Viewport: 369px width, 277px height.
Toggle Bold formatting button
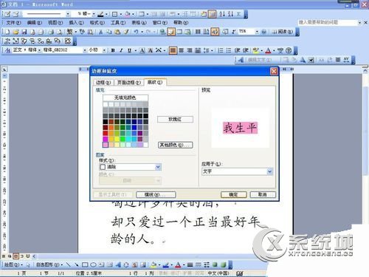click(x=113, y=50)
